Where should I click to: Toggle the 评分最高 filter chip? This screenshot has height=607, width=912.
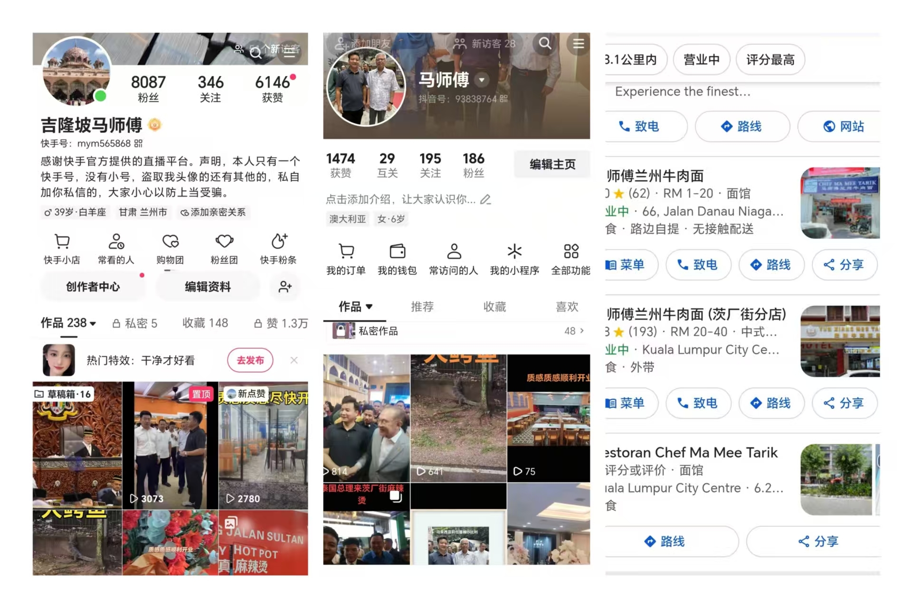click(770, 60)
